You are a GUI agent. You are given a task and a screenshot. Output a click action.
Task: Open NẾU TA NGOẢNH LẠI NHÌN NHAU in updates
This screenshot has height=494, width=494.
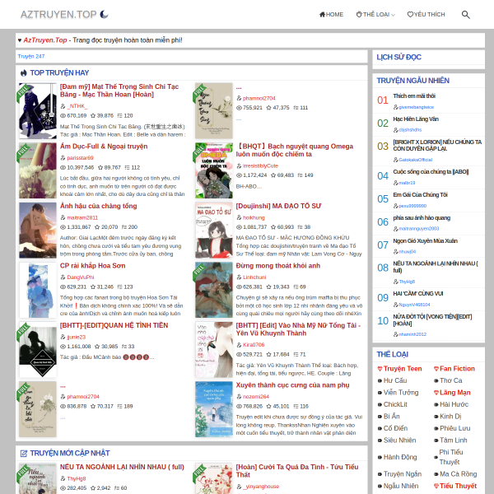[x=122, y=467]
